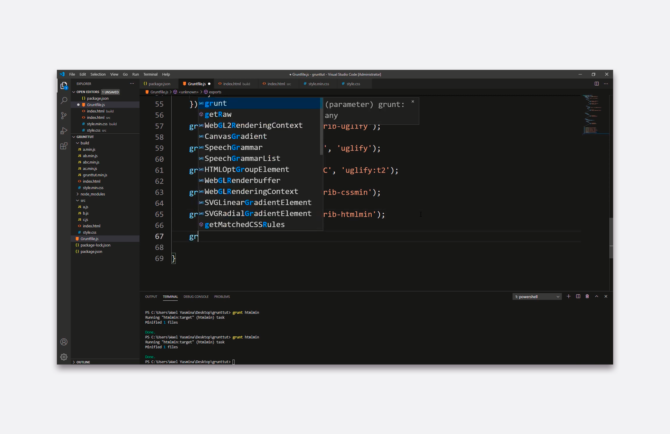Close the parameter info popup

412,102
